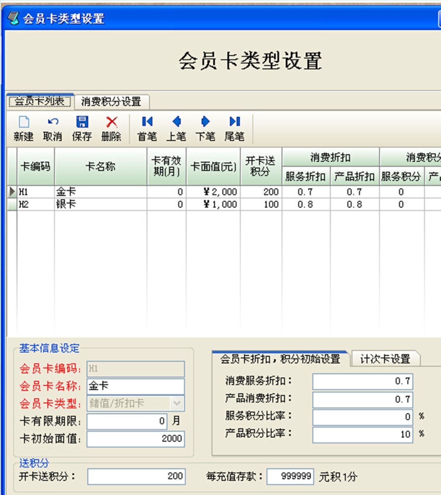Click the app icon in the title bar

(13, 18)
